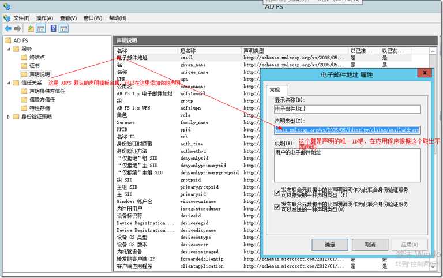443x278 pixels.
Task: Click the claim list scrollbar up arrow
Action: point(433,51)
